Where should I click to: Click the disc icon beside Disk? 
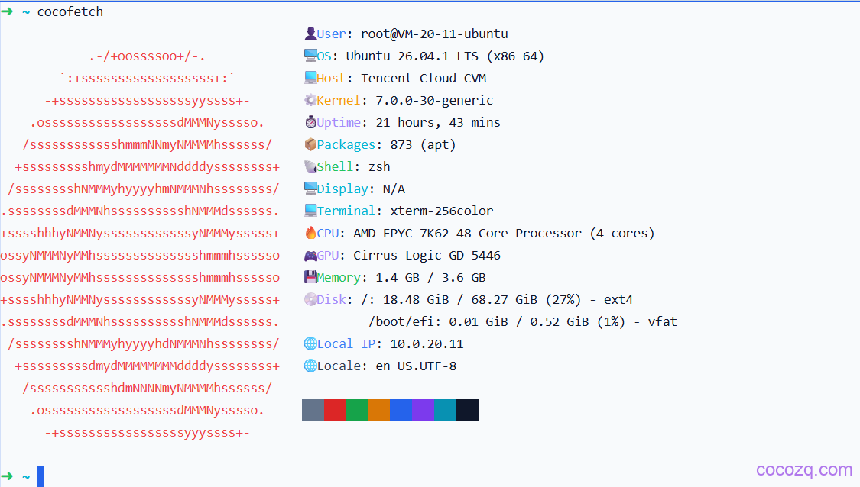[x=310, y=299]
